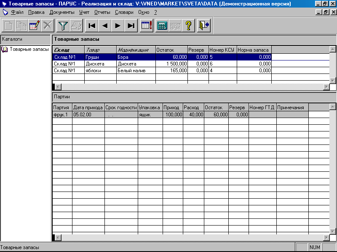Click the Белый налив modification cell
The image size is (337, 252).
(136, 71)
